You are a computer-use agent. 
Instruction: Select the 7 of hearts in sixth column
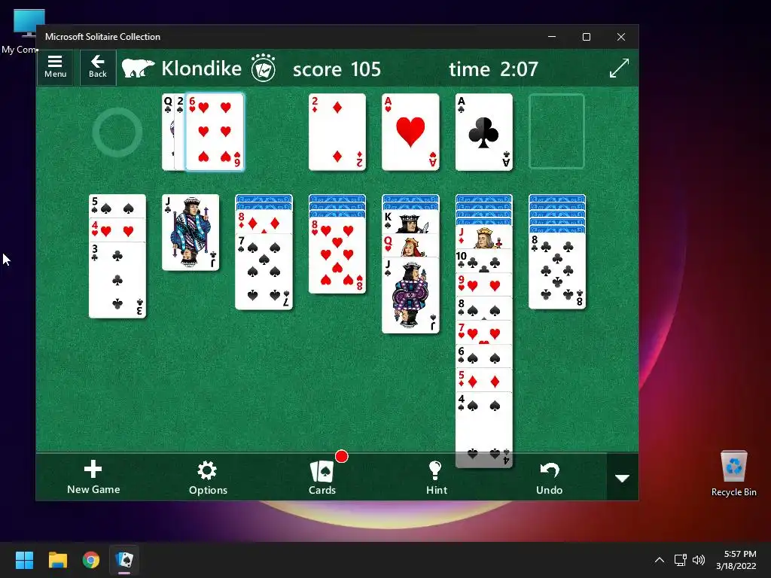pos(484,332)
